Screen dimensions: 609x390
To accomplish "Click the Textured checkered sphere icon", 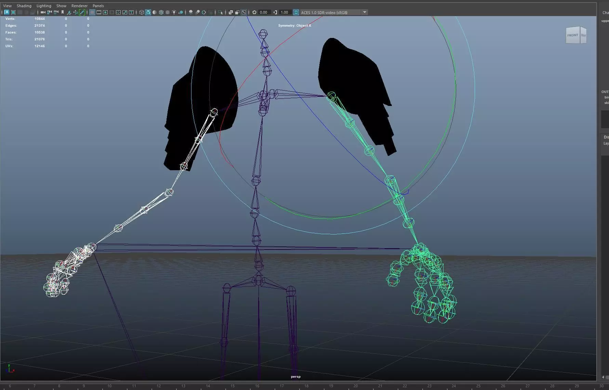I will 168,12.
